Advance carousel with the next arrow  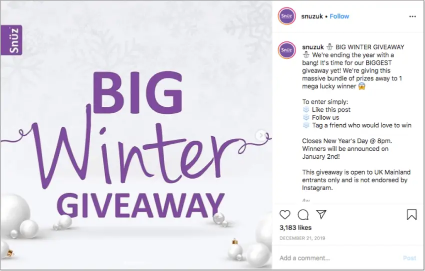[x=261, y=135]
